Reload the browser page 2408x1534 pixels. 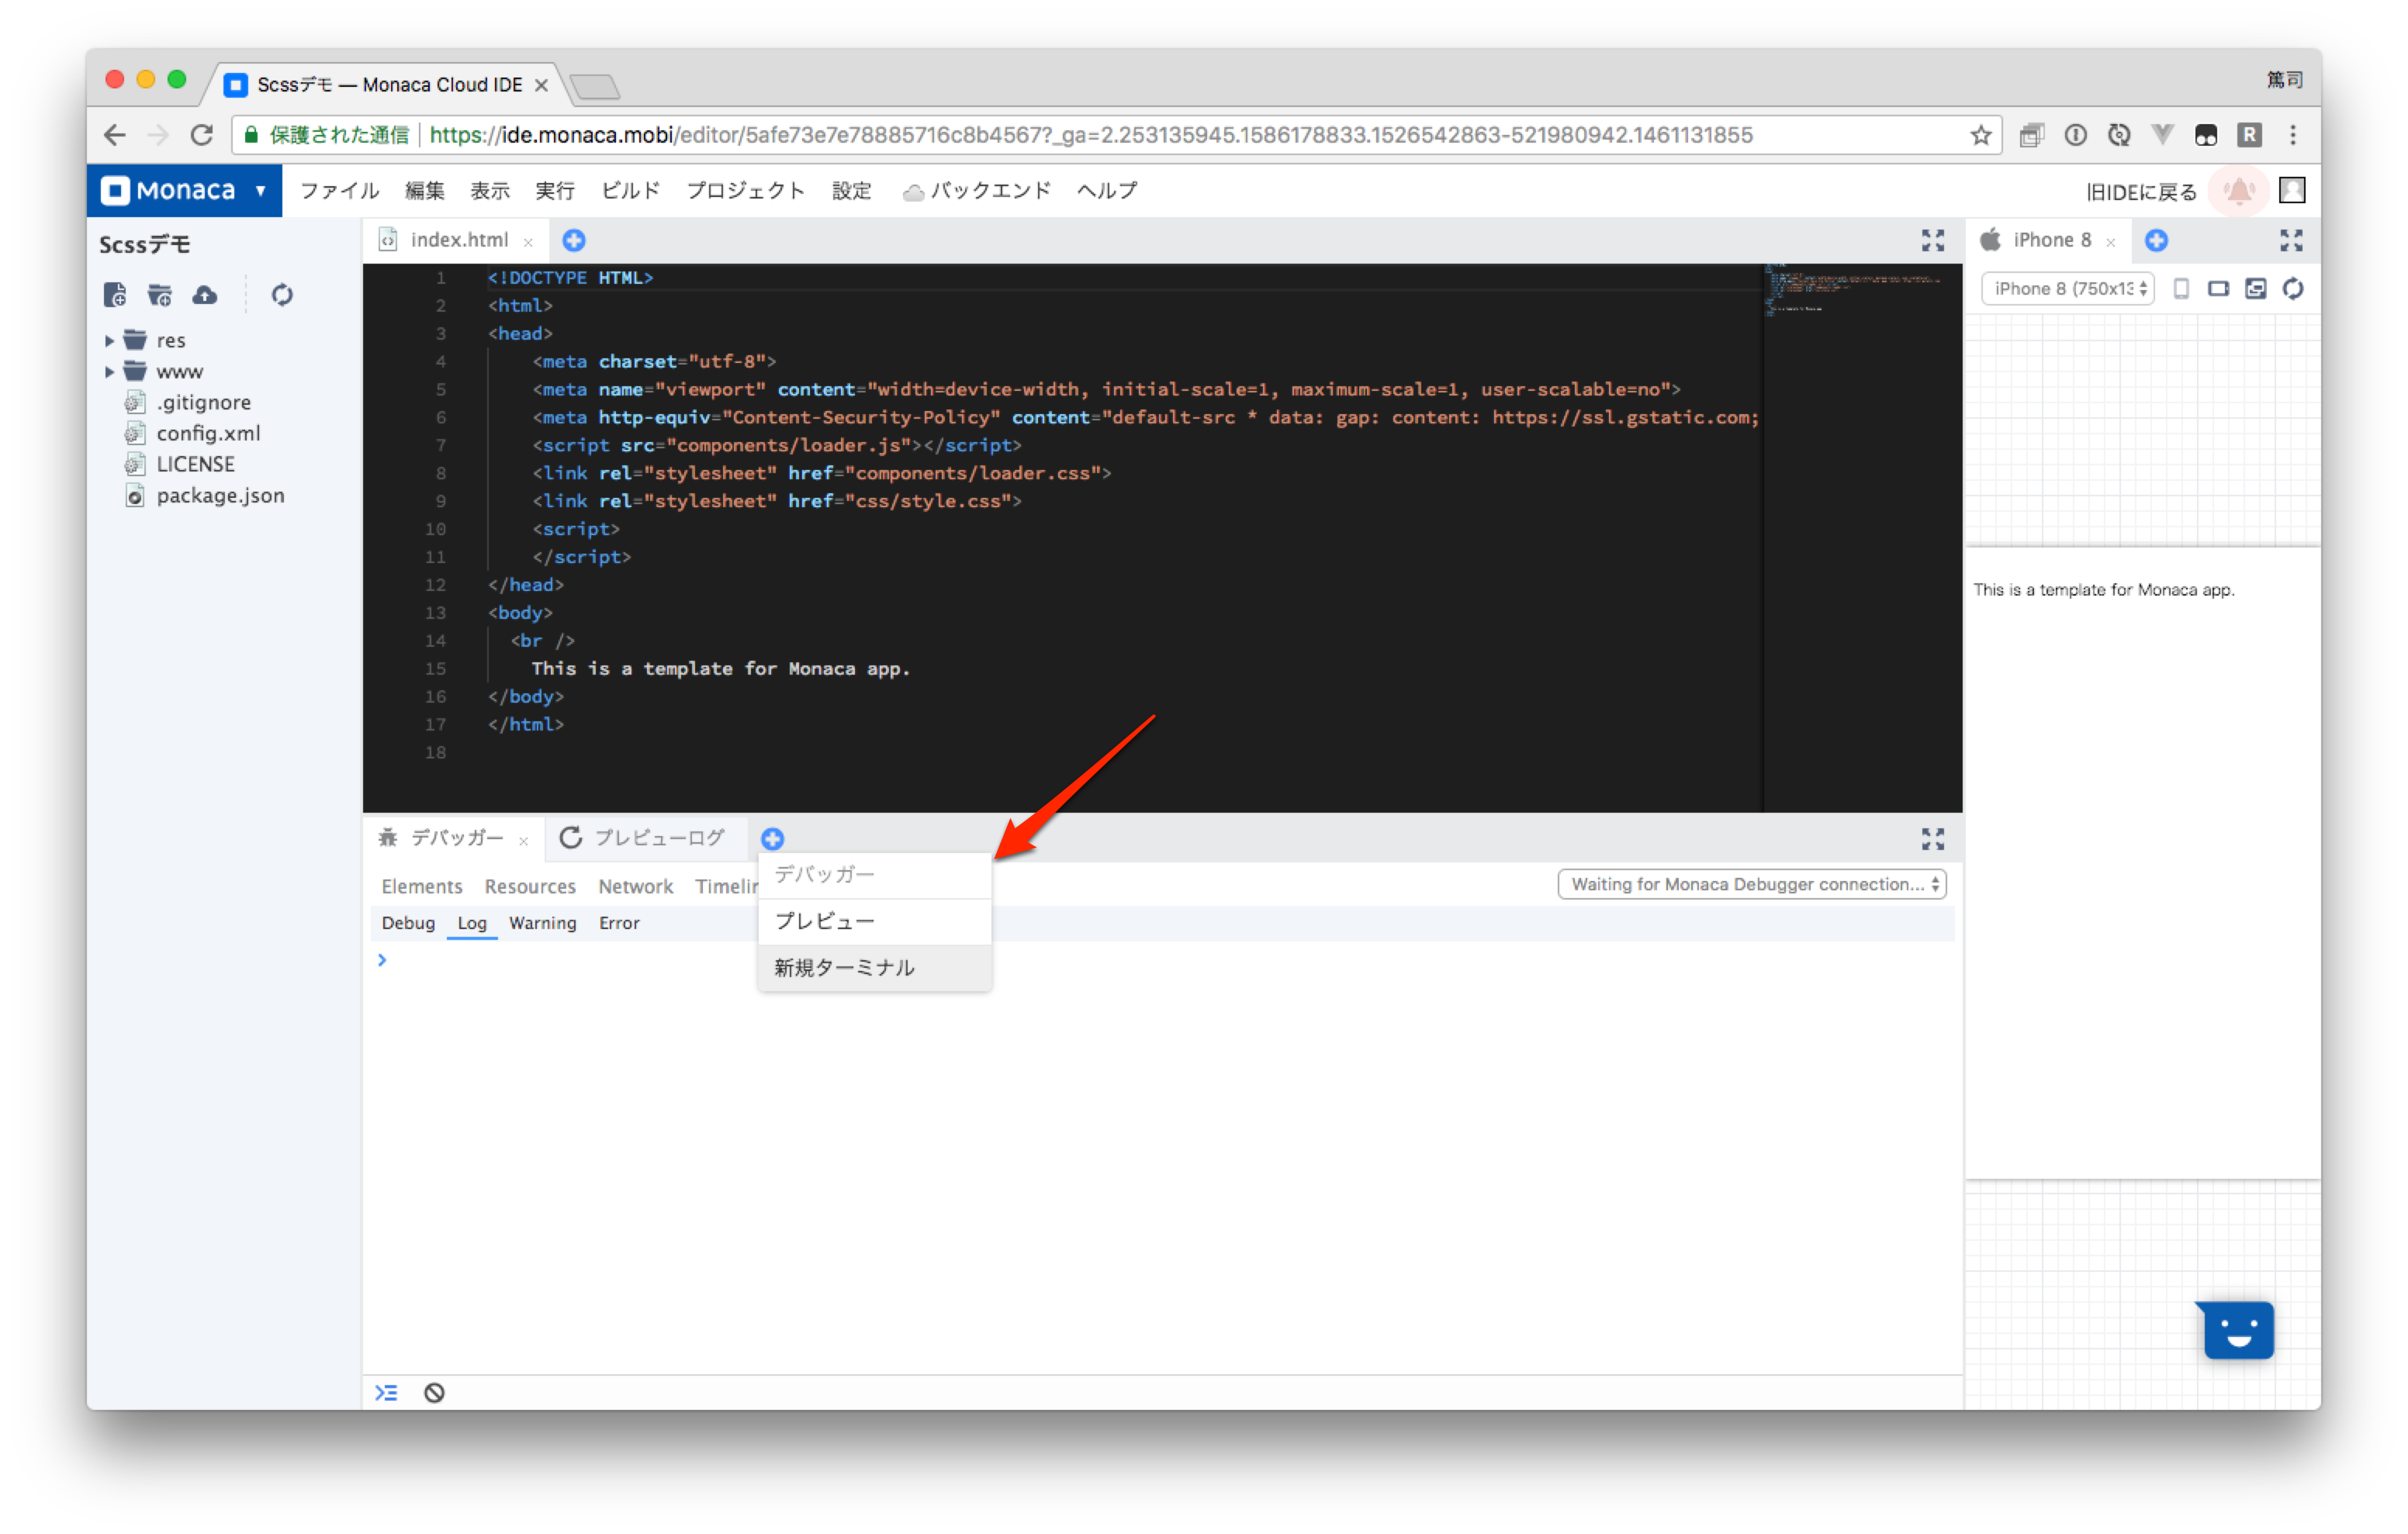(x=202, y=135)
